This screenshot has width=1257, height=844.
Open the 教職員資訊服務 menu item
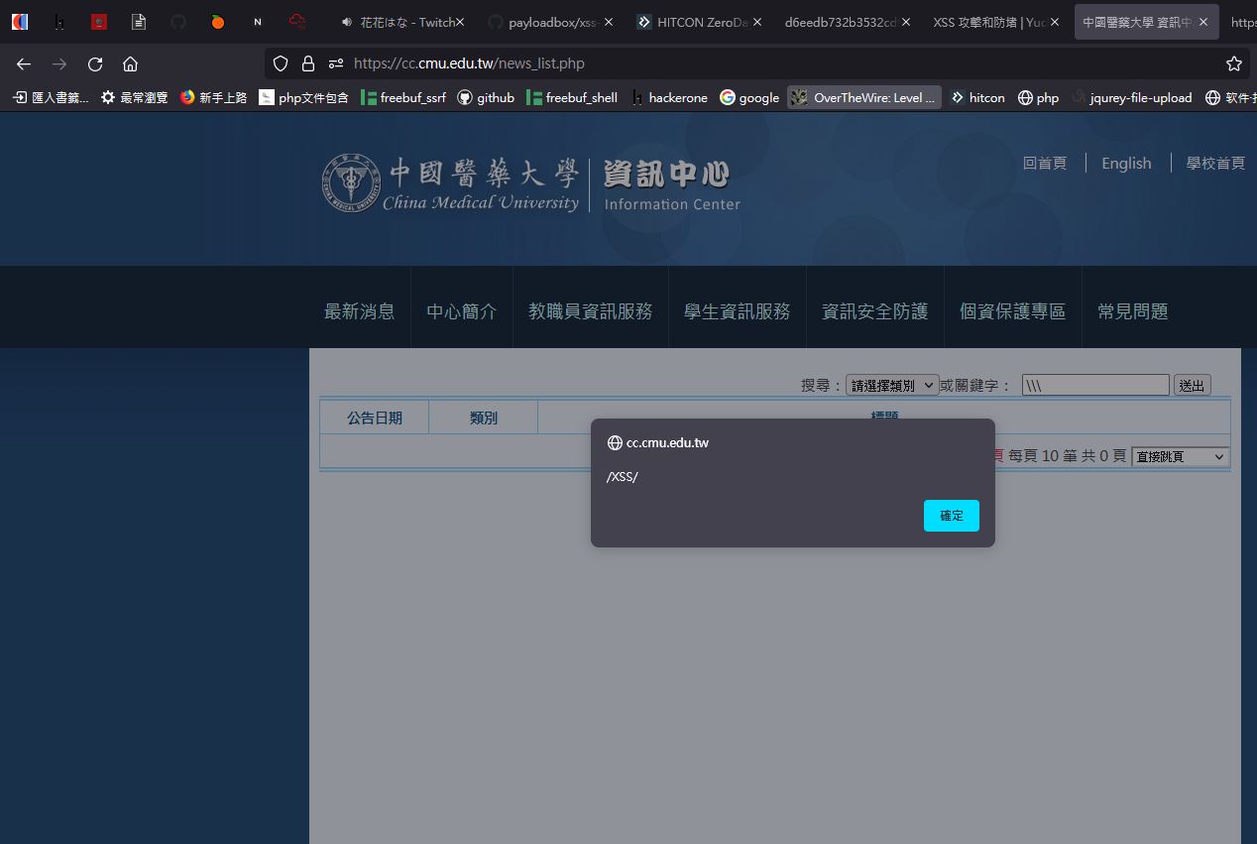pyautogui.click(x=591, y=311)
